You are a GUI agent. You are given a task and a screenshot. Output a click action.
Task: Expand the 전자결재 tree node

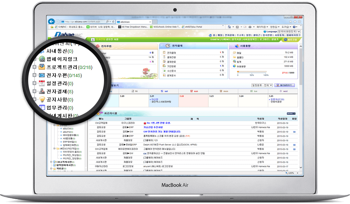pos(34,92)
